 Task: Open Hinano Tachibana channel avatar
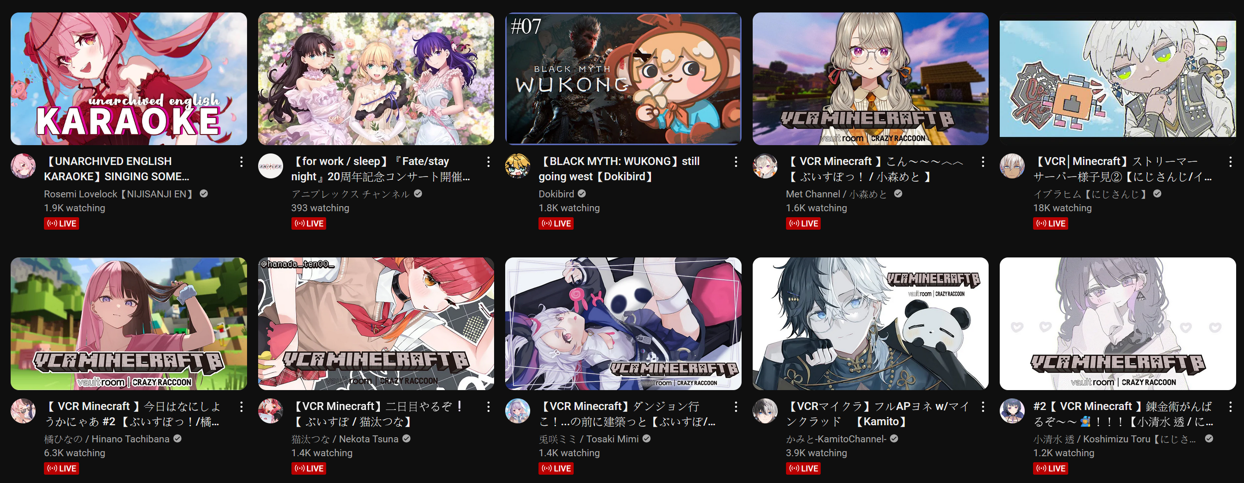[x=23, y=411]
